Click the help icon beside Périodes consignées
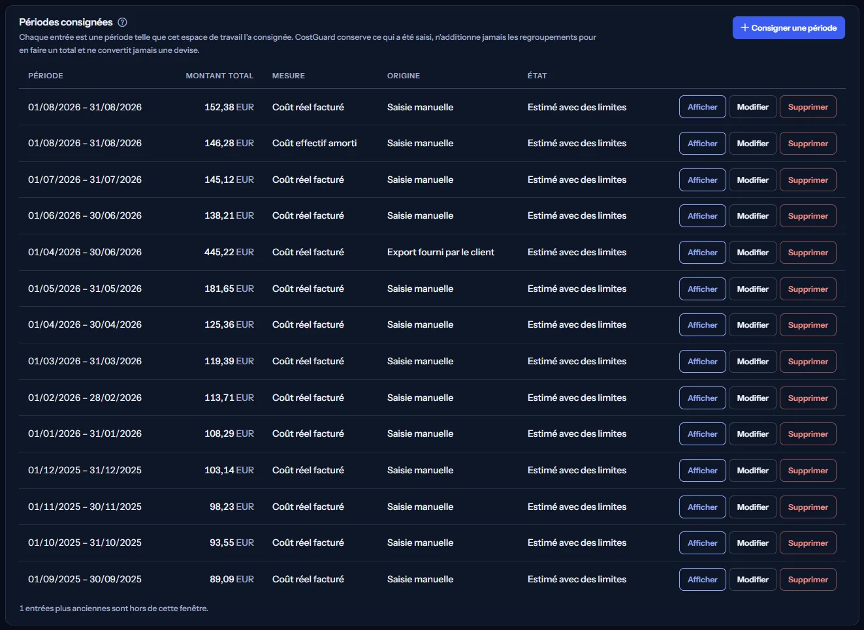Screen dimensions: 864x630 pyautogui.click(x=122, y=22)
